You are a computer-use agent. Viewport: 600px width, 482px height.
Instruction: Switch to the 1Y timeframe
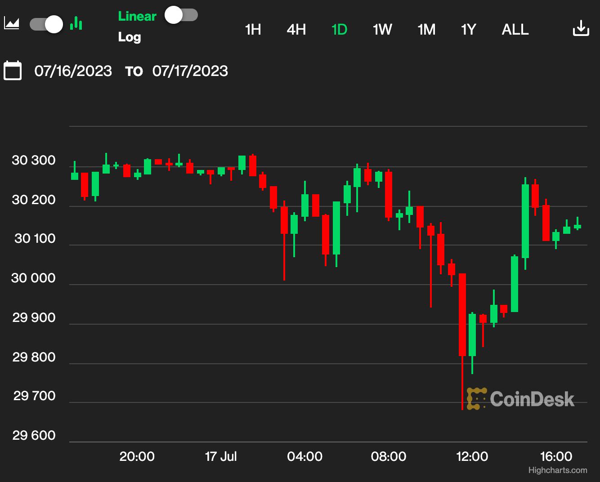pyautogui.click(x=469, y=30)
